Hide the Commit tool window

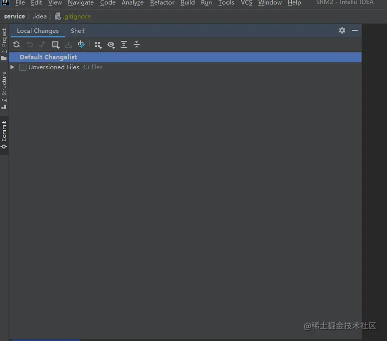(355, 30)
